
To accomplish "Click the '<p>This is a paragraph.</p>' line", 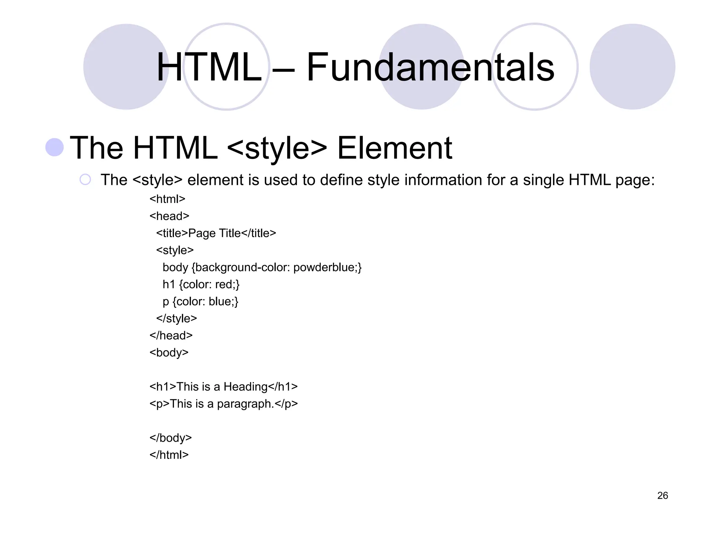I will [224, 404].
